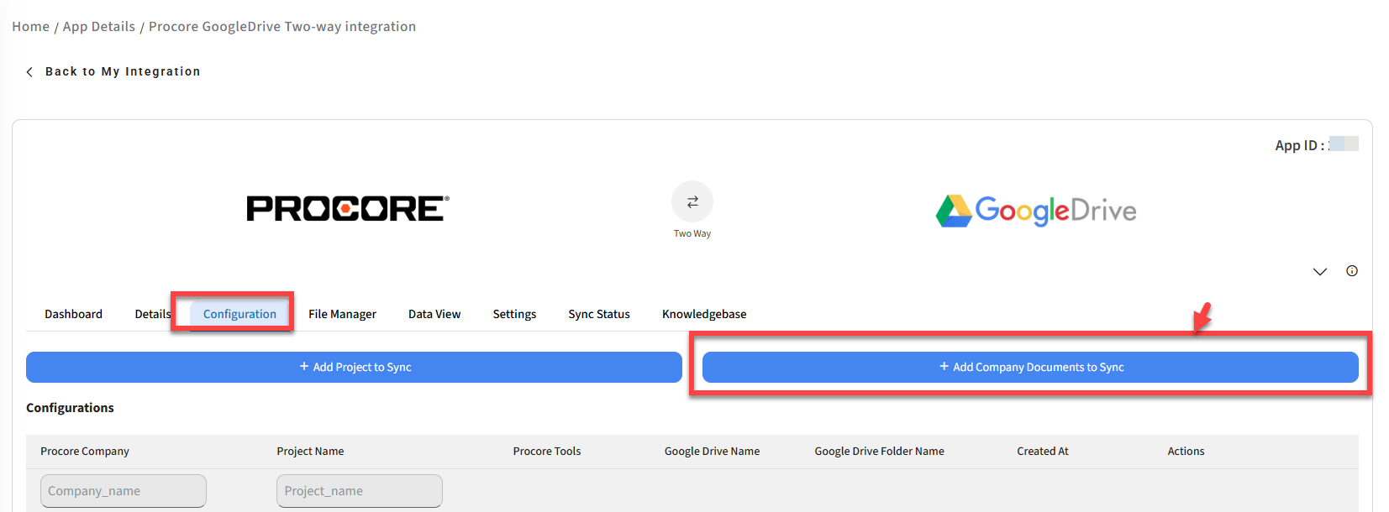Open the Settings tab
Screen dimensions: 1389x512
click(514, 314)
